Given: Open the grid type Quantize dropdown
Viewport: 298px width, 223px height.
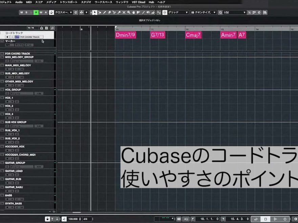Looking at the screenshot, I should pos(204,13).
